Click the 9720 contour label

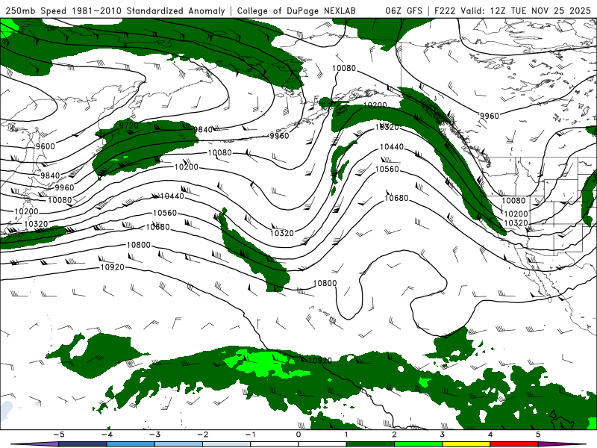[x=128, y=125]
